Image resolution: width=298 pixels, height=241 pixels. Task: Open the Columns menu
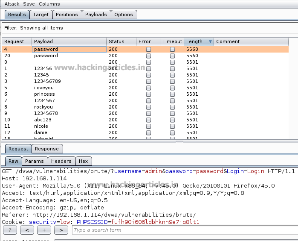[x=49, y=4]
